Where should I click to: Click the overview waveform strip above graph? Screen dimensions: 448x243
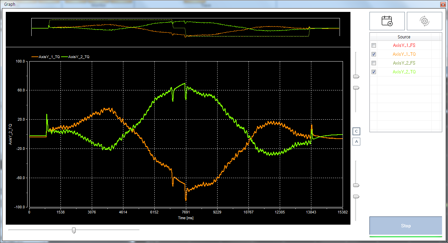(x=185, y=28)
